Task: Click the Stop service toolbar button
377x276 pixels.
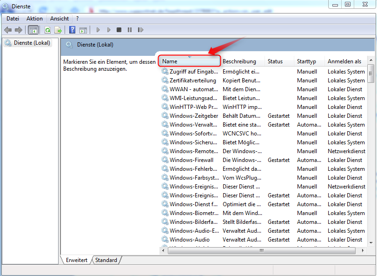Action: point(119,30)
